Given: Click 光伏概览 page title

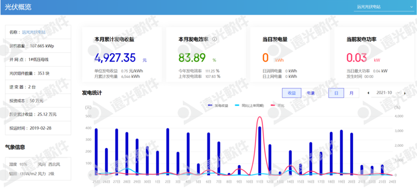Looking at the screenshot, I should pos(18,7).
